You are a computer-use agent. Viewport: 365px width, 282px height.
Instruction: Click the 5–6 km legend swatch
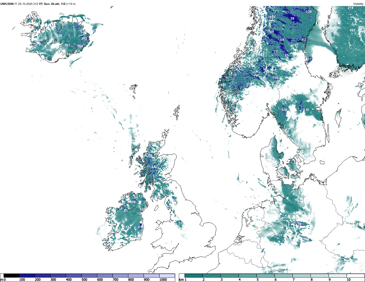[265, 275]
